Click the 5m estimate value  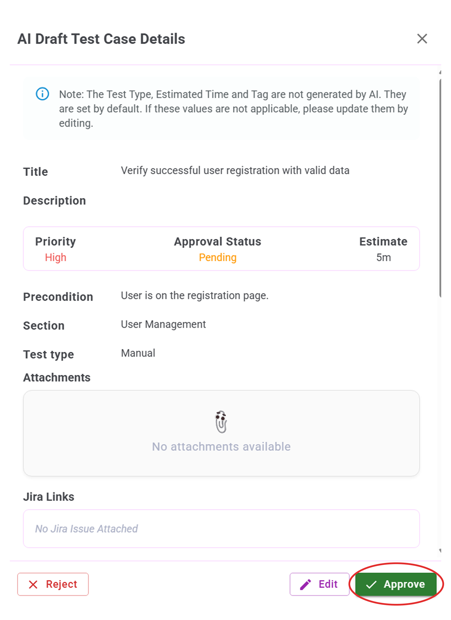click(x=383, y=257)
